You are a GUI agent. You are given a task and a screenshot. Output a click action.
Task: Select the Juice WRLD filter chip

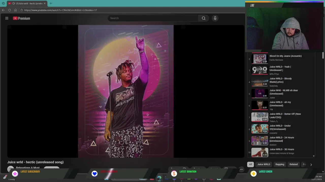264,164
